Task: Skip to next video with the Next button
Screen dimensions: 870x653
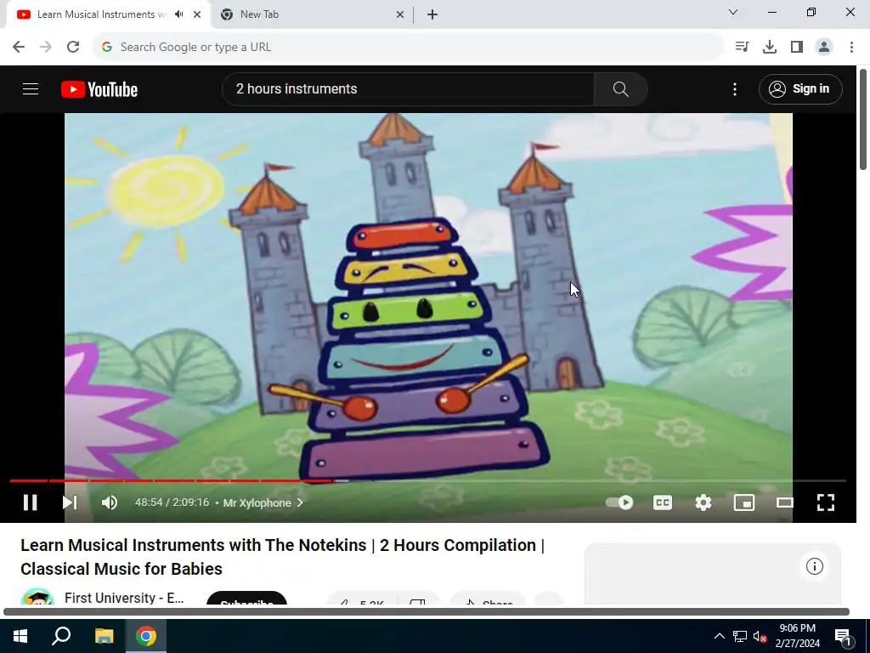Action: click(70, 503)
